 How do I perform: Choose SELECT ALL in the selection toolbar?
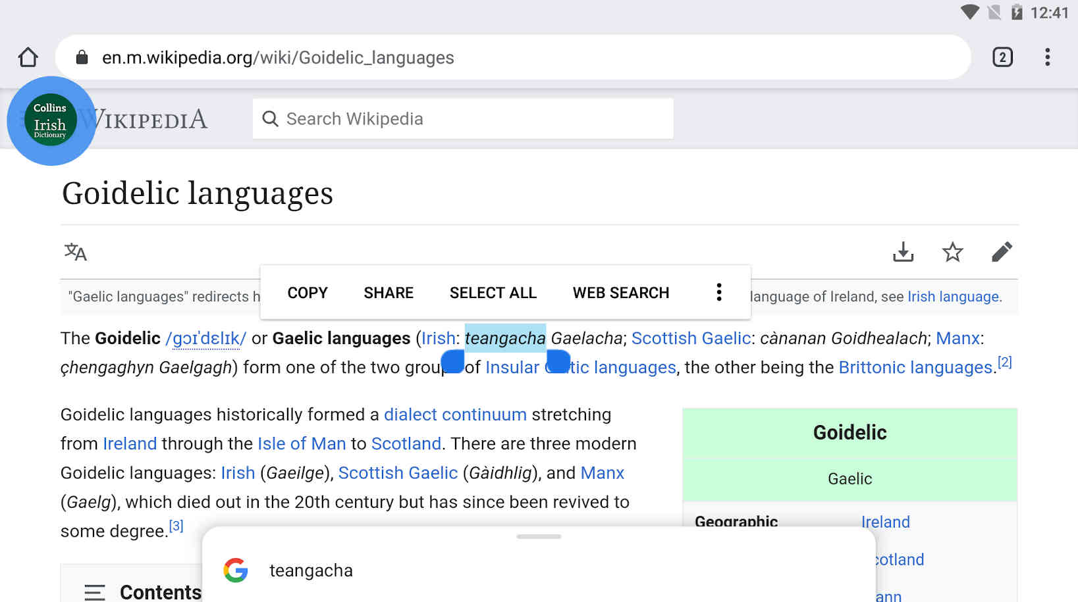tap(493, 293)
